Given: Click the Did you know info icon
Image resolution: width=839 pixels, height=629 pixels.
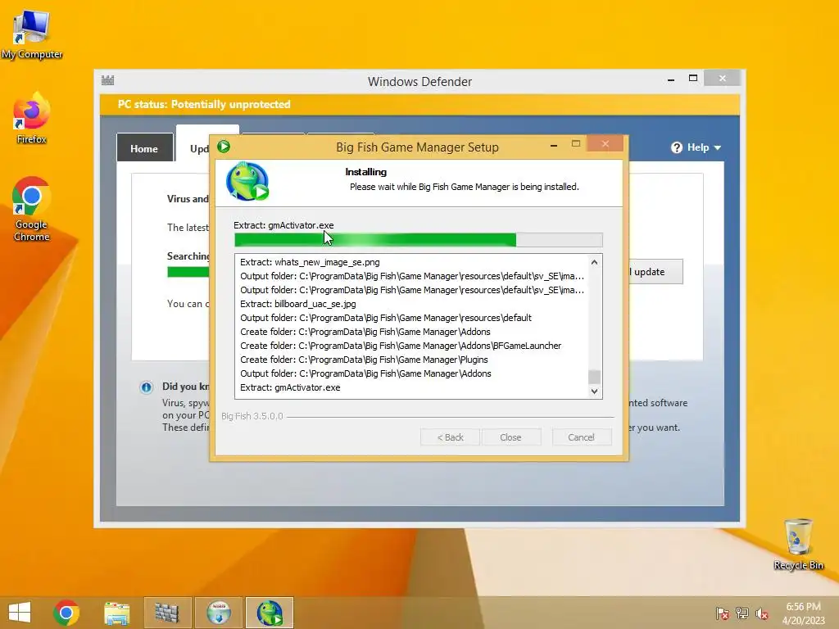Looking at the screenshot, I should (x=146, y=387).
